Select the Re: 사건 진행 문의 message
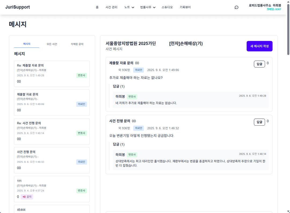 [x=52, y=131]
